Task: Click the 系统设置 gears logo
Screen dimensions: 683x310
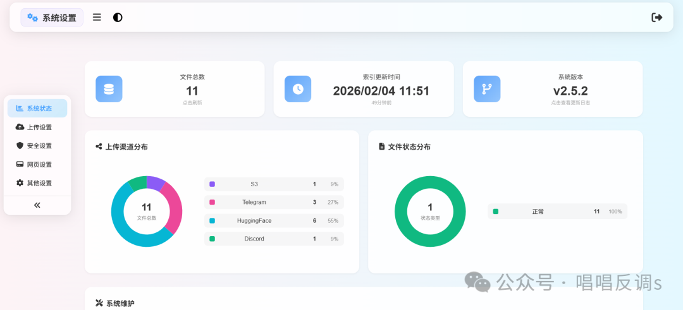Action: click(32, 18)
